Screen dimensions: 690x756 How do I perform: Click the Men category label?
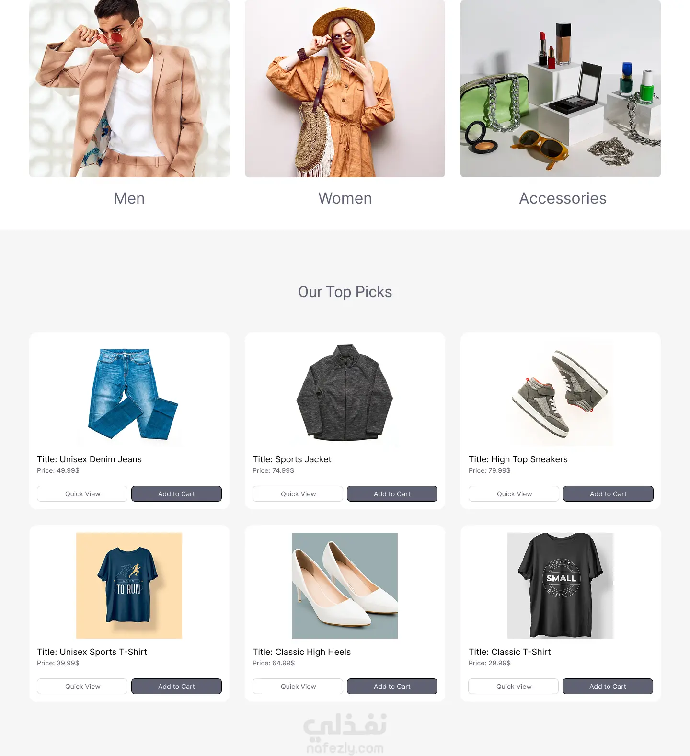(129, 198)
